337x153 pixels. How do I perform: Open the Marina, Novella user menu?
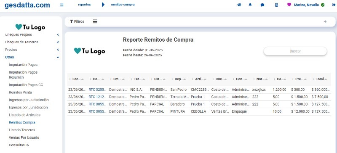(306, 5)
